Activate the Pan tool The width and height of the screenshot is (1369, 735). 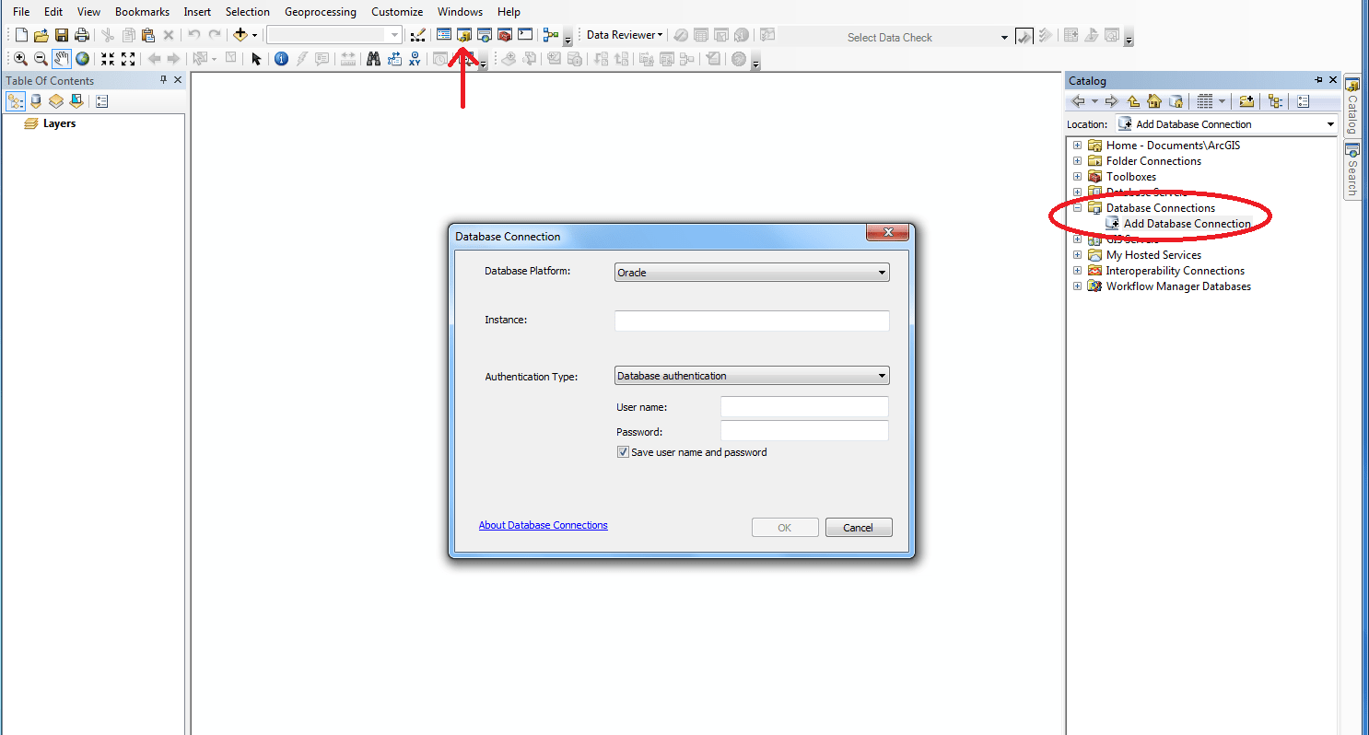(x=62, y=58)
